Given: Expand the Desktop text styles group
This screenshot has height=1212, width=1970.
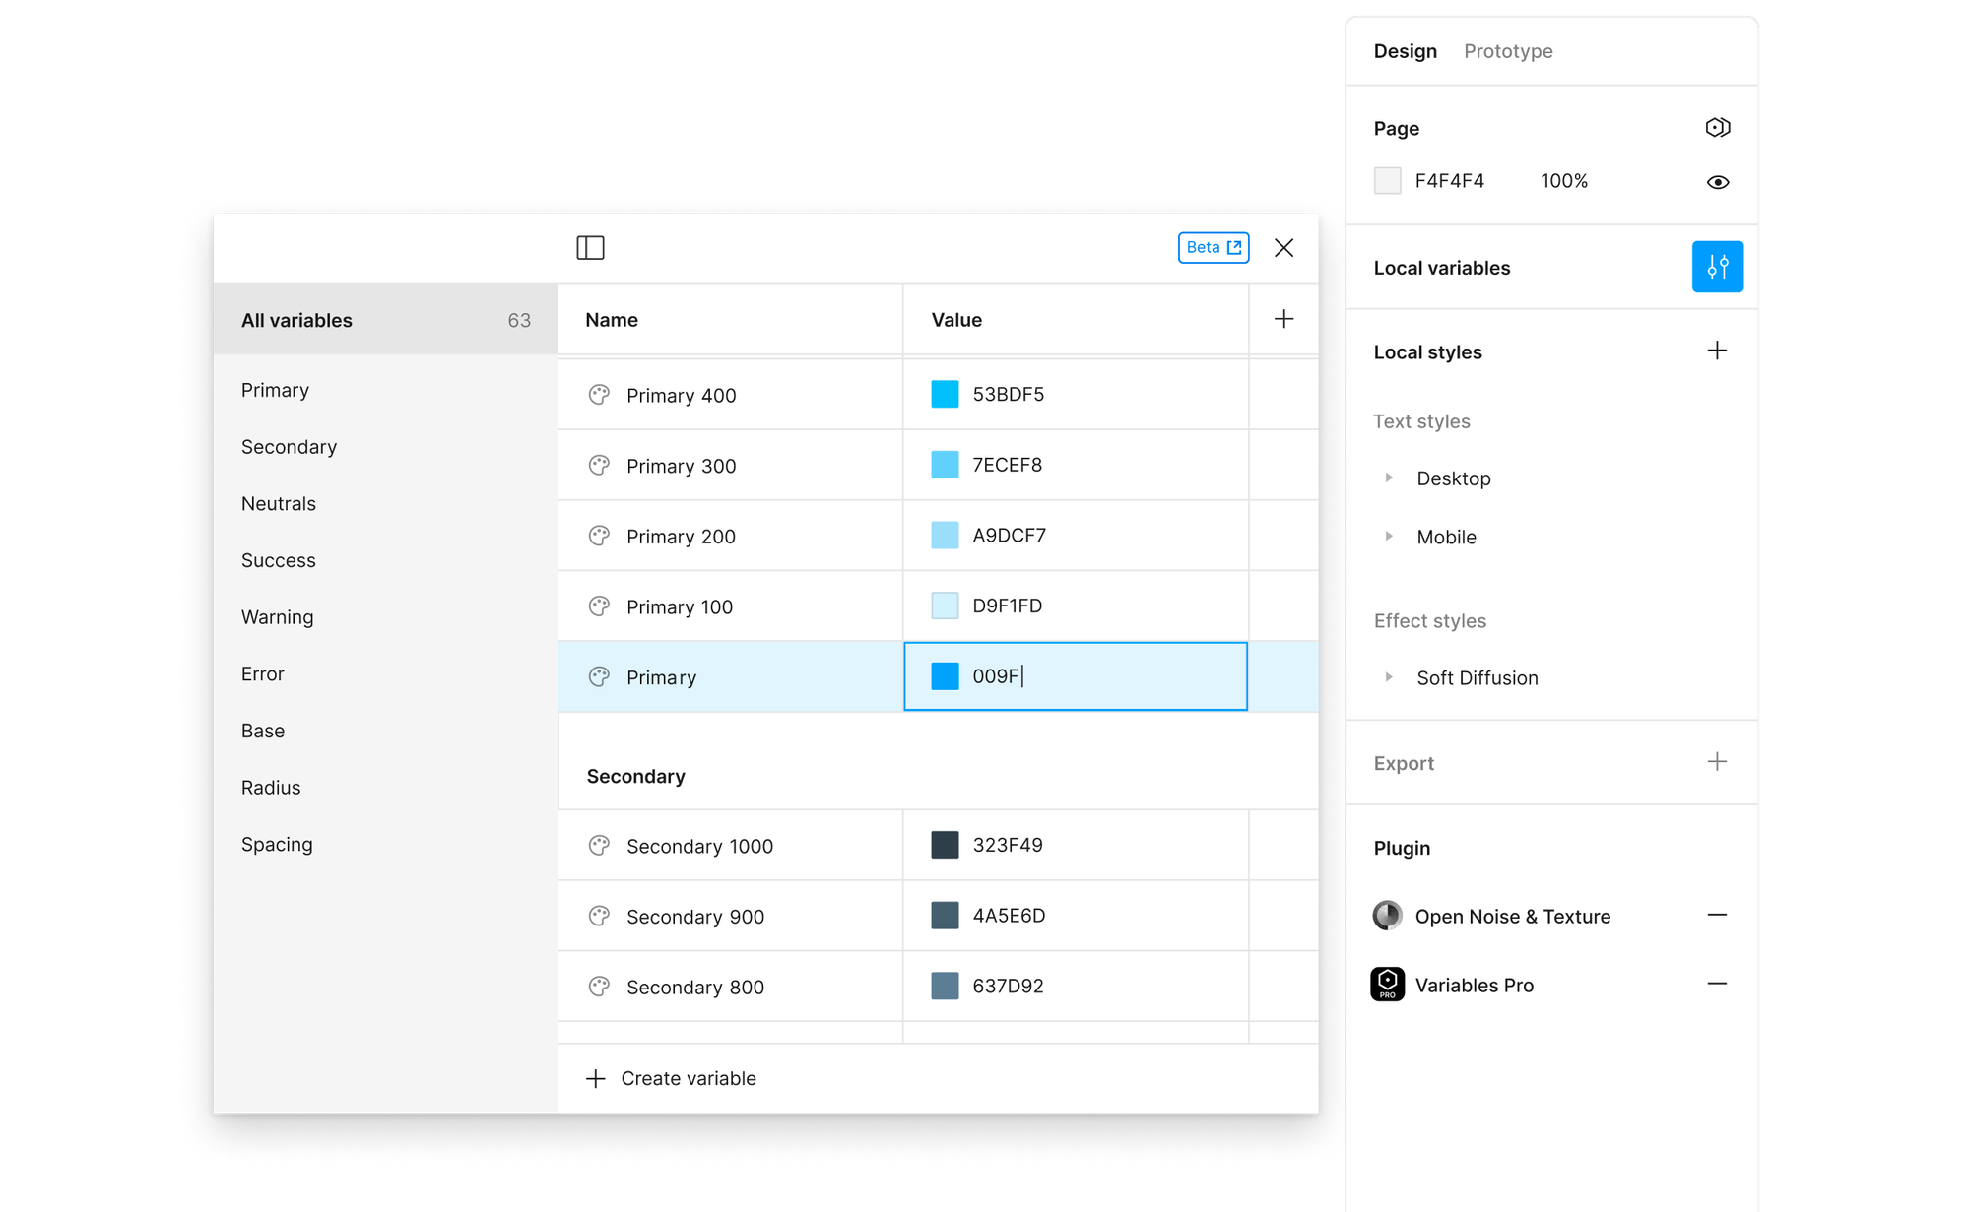Looking at the screenshot, I should click(1389, 478).
